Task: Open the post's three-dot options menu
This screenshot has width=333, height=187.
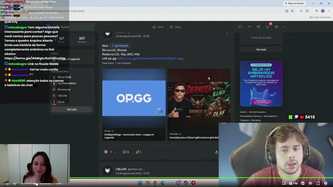Action: tap(227, 34)
